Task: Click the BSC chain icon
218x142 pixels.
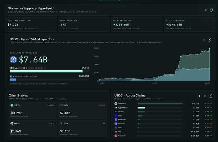Action: click(116, 128)
